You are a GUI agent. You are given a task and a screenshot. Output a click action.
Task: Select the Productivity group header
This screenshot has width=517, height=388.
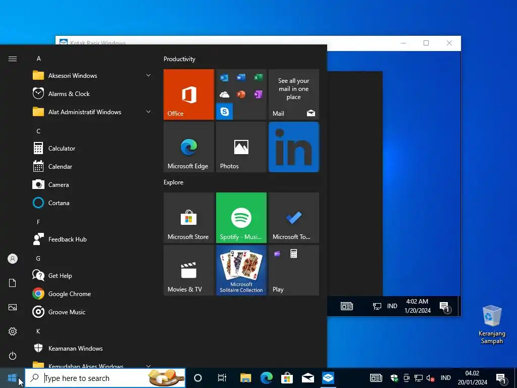pos(179,59)
